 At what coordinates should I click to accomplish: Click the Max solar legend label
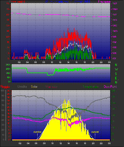[x=52, y=87]
